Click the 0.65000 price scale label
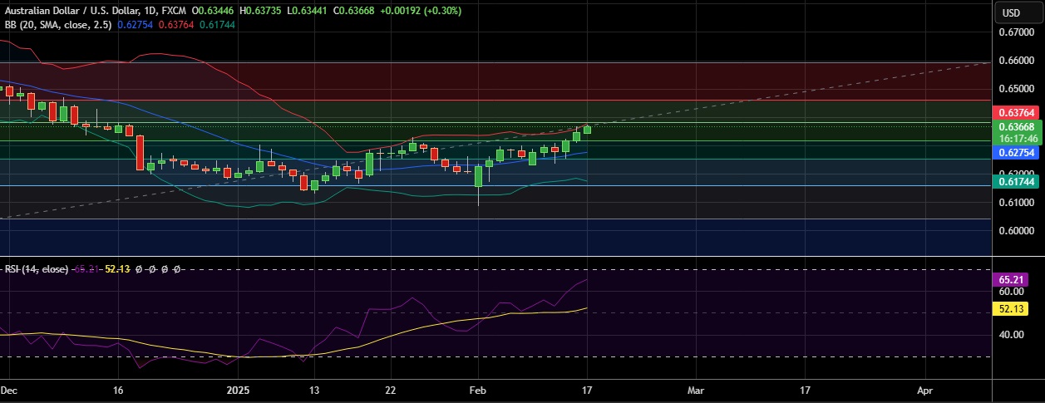 pyautogui.click(x=1015, y=89)
